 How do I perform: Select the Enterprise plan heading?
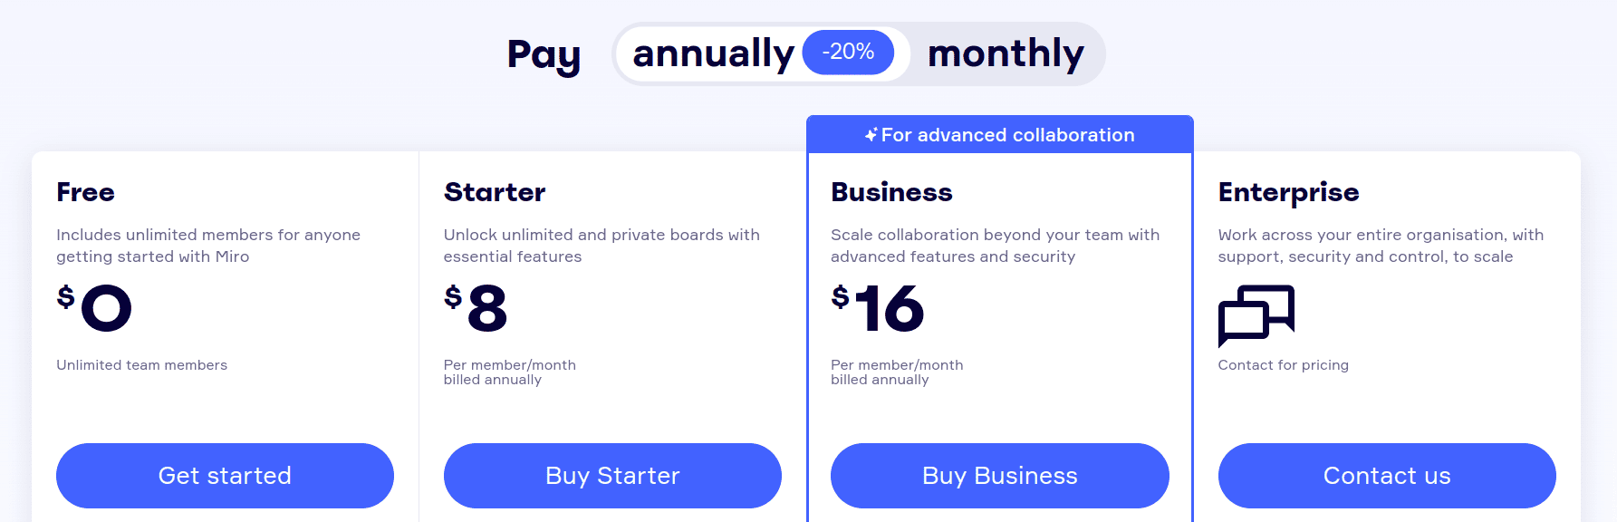click(1288, 193)
